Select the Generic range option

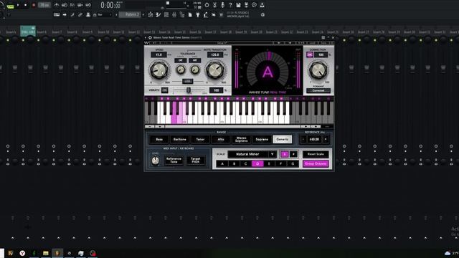pyautogui.click(x=282, y=139)
